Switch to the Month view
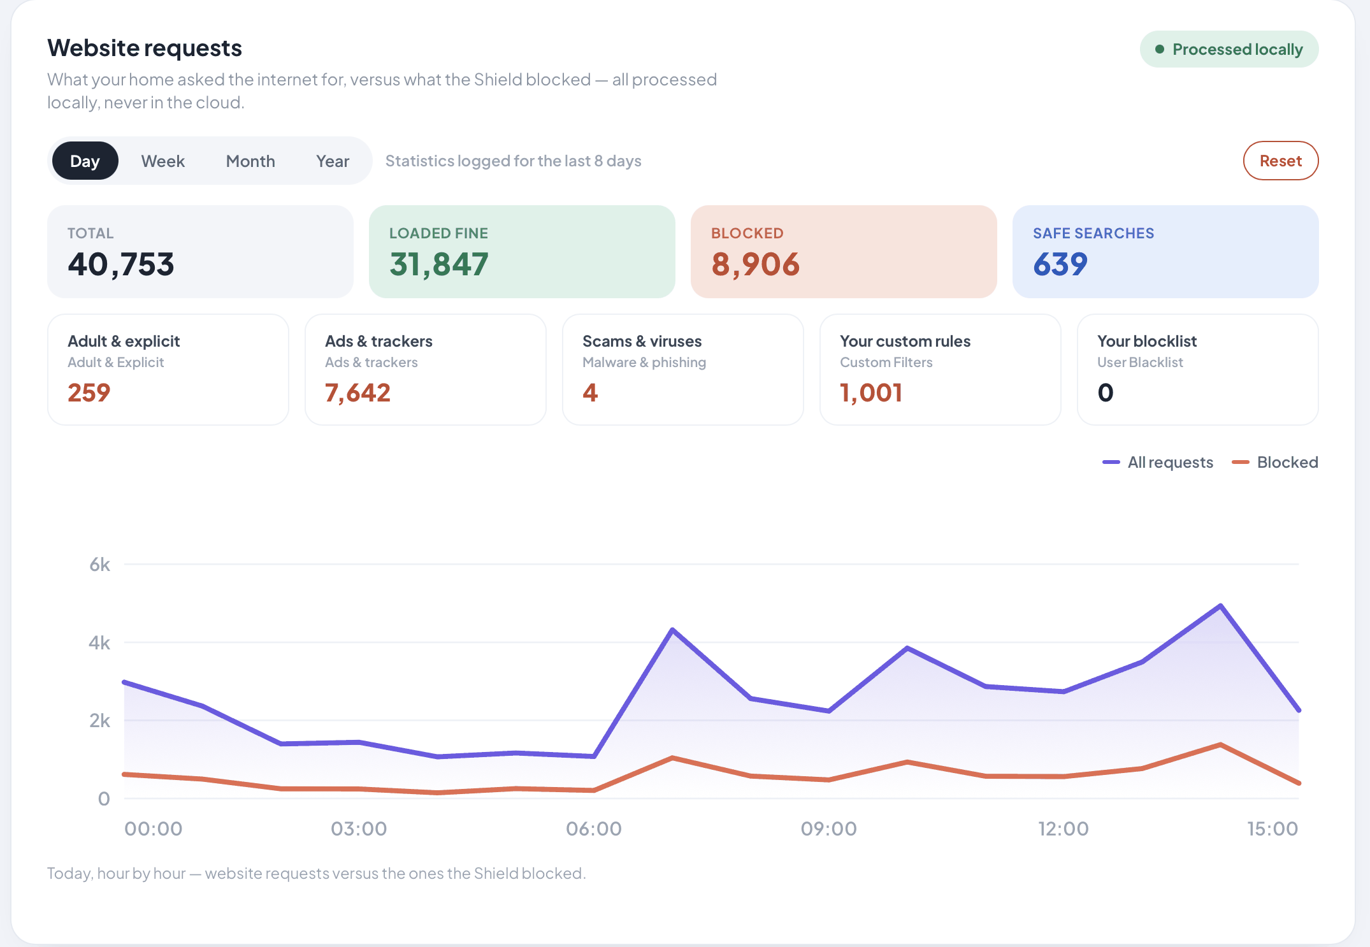 click(250, 161)
